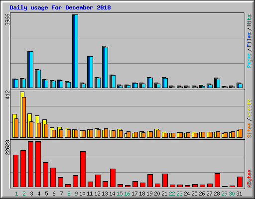Click day label 28 on the x-axis
This screenshot has width=255, height=199.
(217, 194)
